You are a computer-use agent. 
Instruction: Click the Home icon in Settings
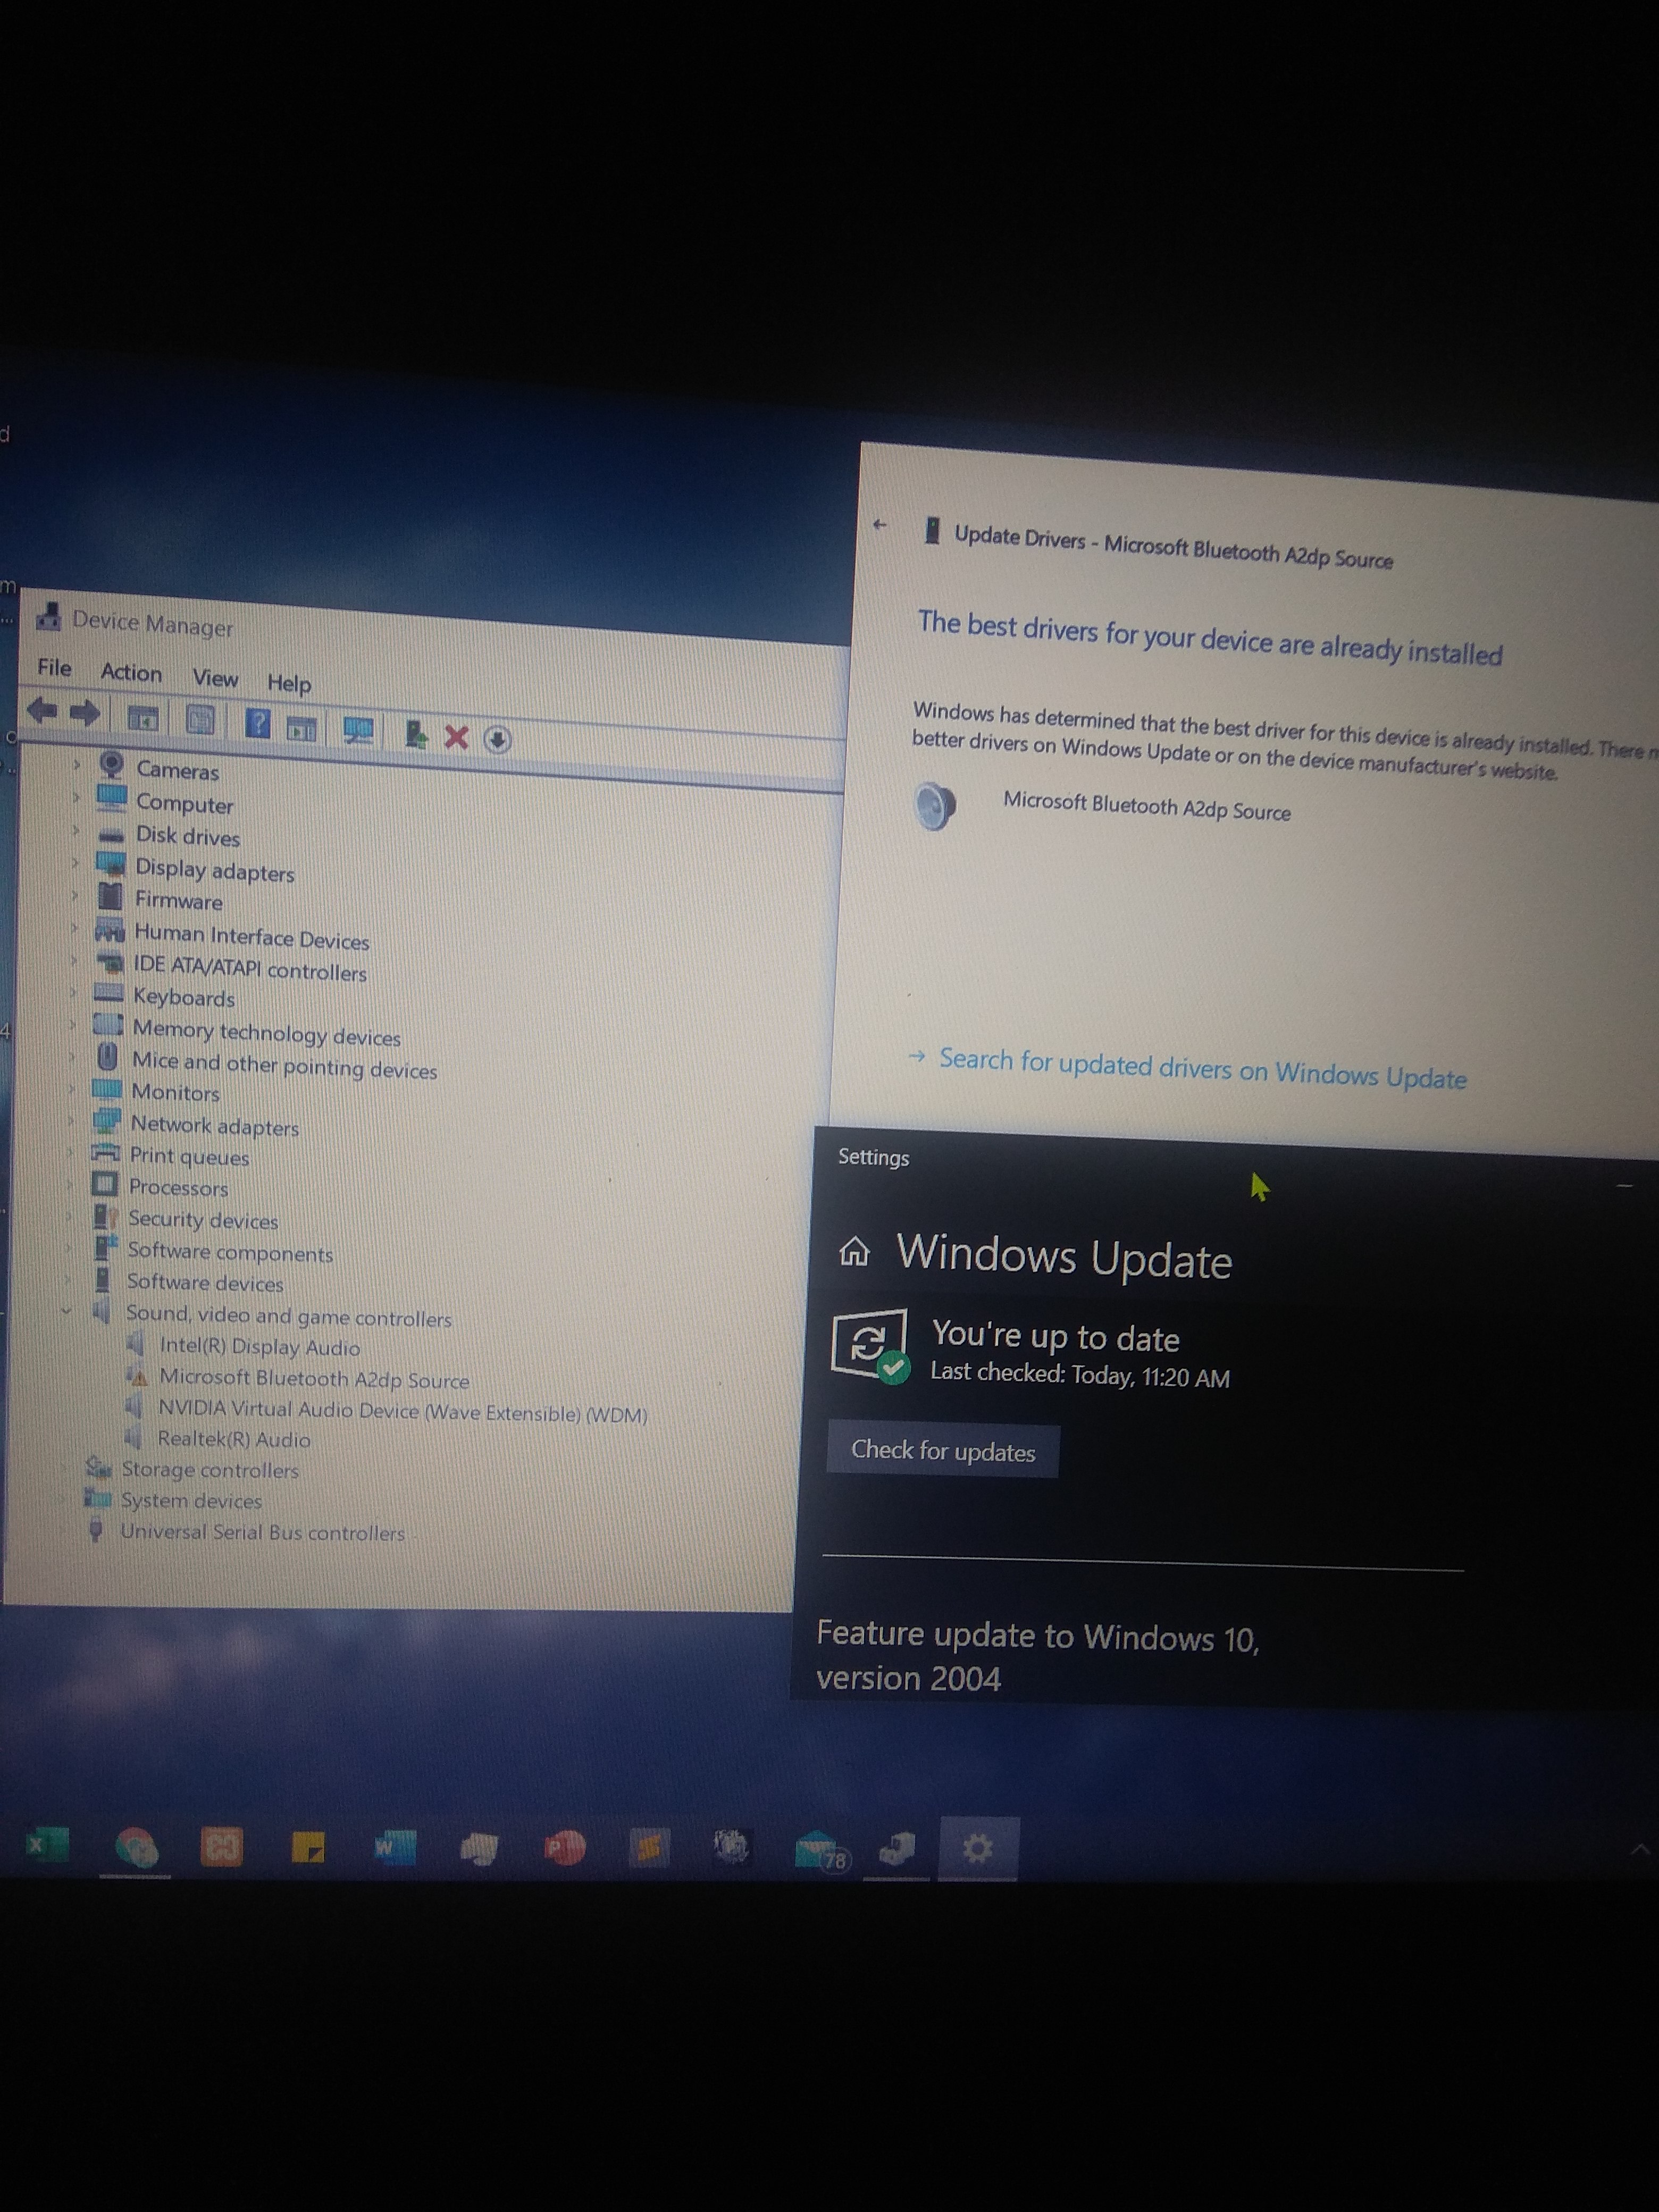tap(854, 1251)
